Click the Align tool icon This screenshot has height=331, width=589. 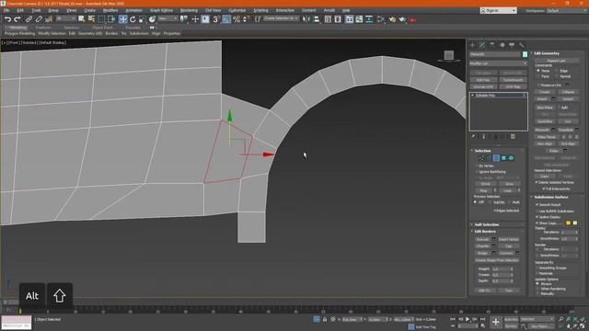(317, 19)
